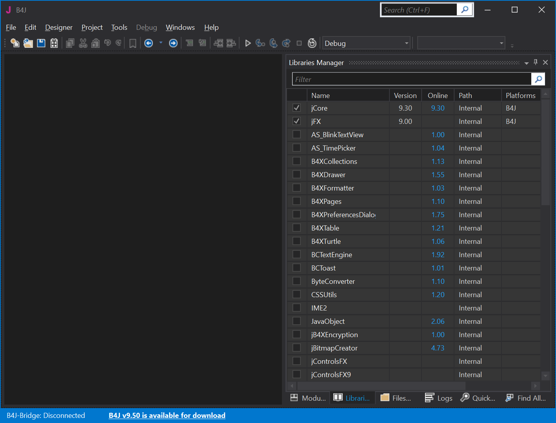Click the Open project folder icon
Image resolution: width=556 pixels, height=423 pixels.
tap(28, 43)
